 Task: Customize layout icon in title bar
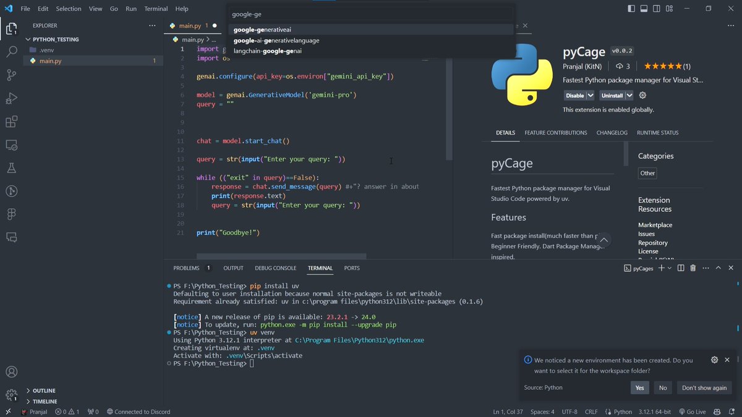(670, 9)
